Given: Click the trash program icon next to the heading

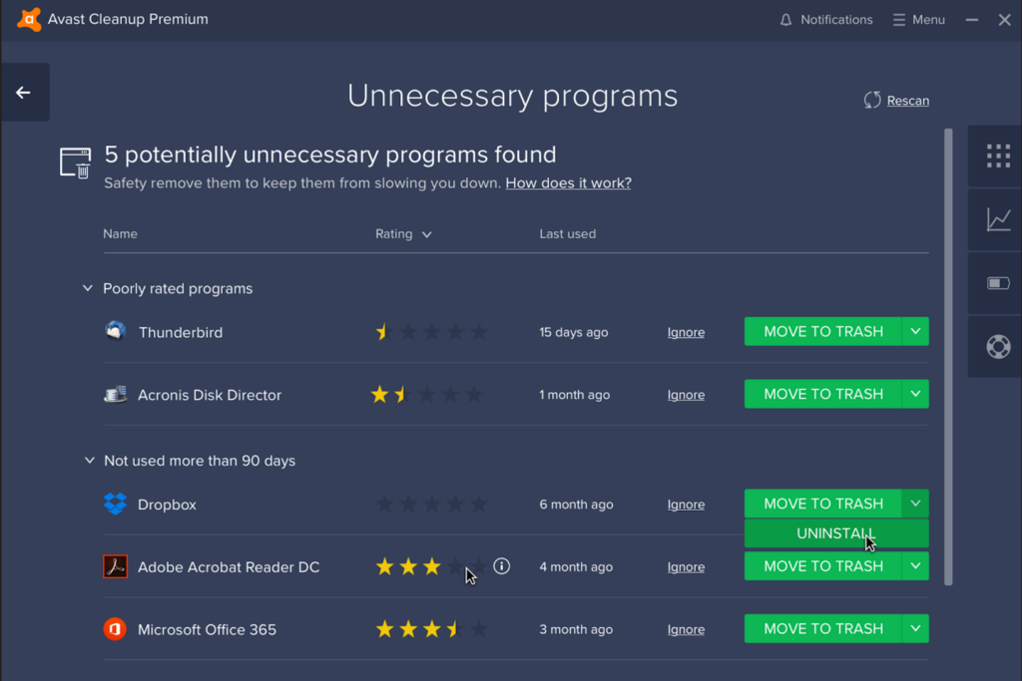Looking at the screenshot, I should pos(75,163).
